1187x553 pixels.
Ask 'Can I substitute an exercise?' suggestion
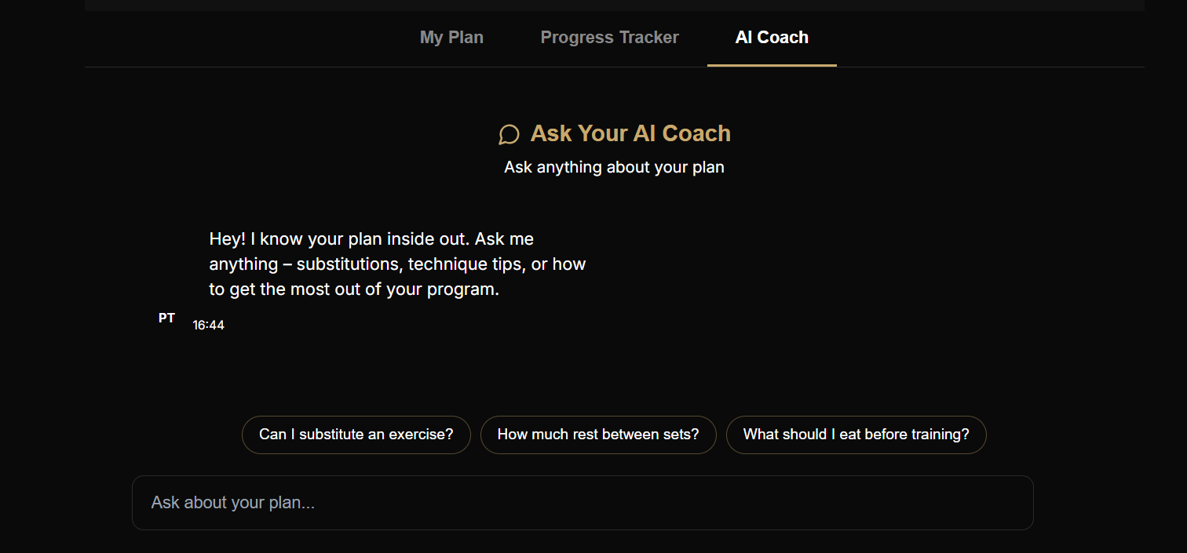(x=356, y=434)
